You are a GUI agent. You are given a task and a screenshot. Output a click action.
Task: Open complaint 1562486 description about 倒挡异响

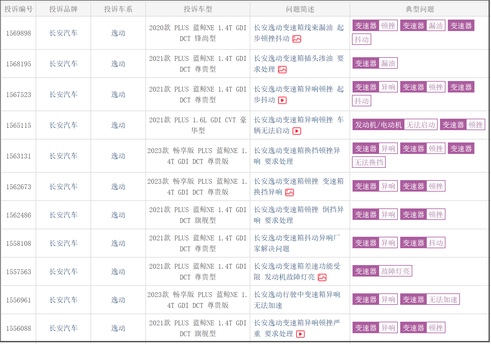[x=298, y=215]
